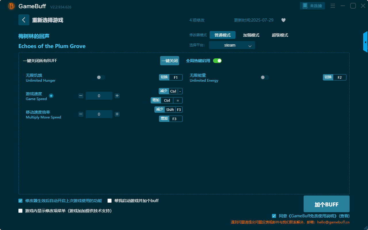Image resolution: width=368 pixels, height=230 pixels.
Task: Disable the global hotkey toggle
Action: (x=217, y=61)
